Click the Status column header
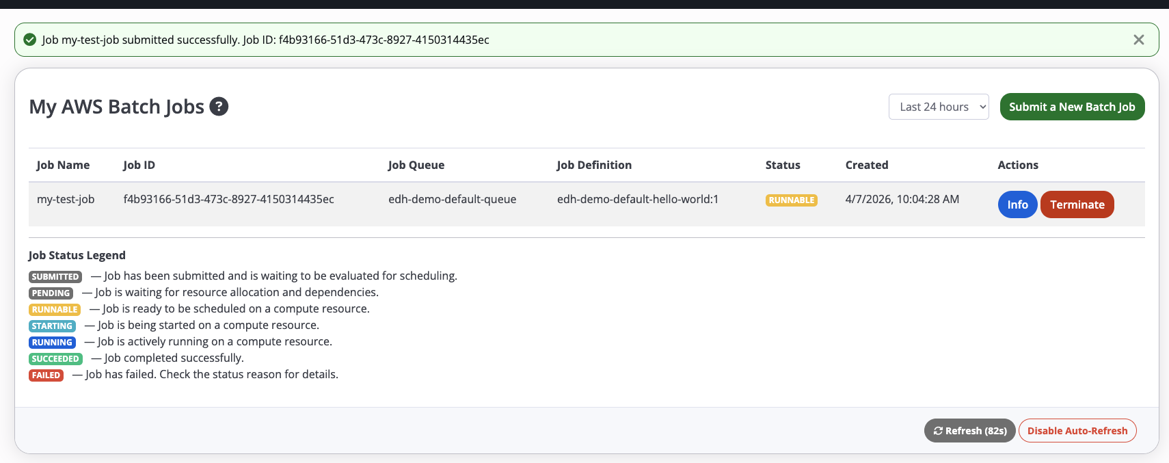 782,165
